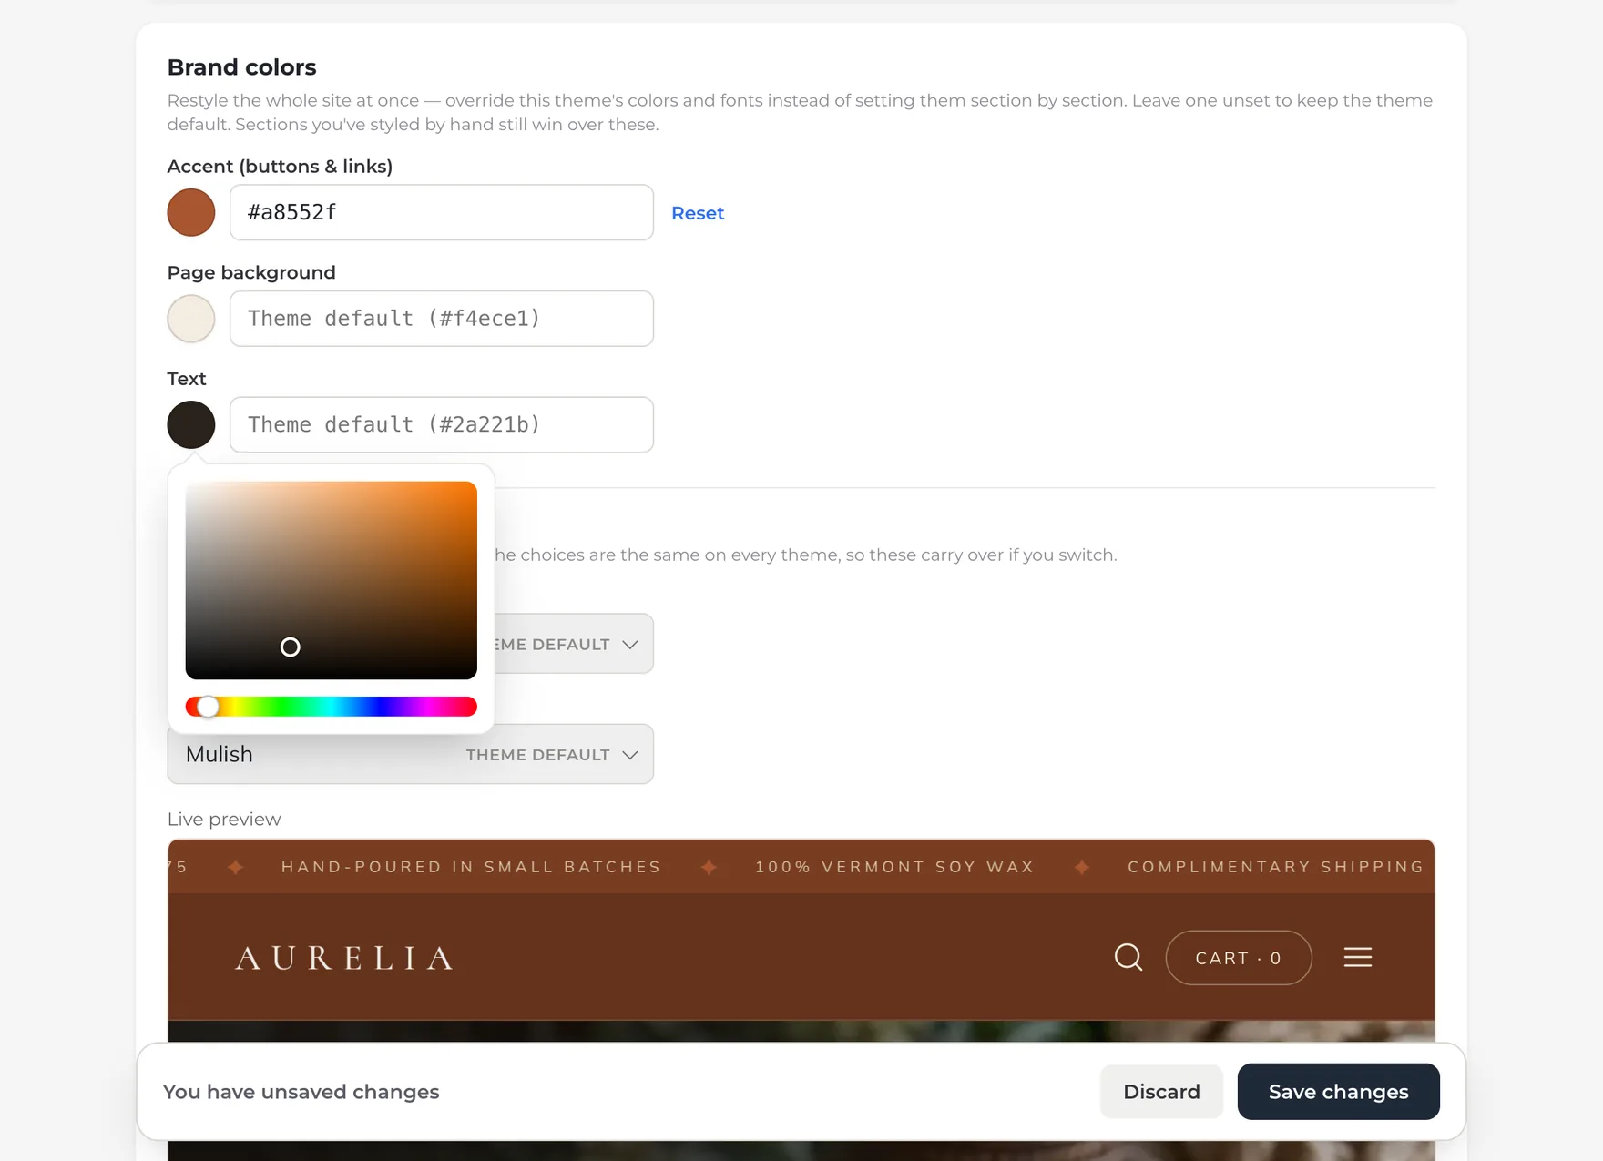
Task: Open the hamburger menu in preview
Action: [1357, 957]
